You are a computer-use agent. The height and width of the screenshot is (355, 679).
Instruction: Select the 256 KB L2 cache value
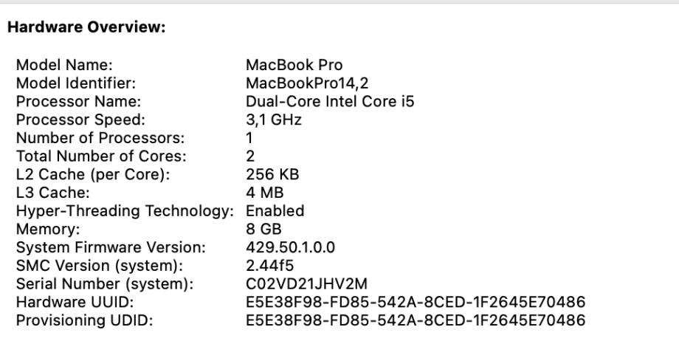pos(272,174)
